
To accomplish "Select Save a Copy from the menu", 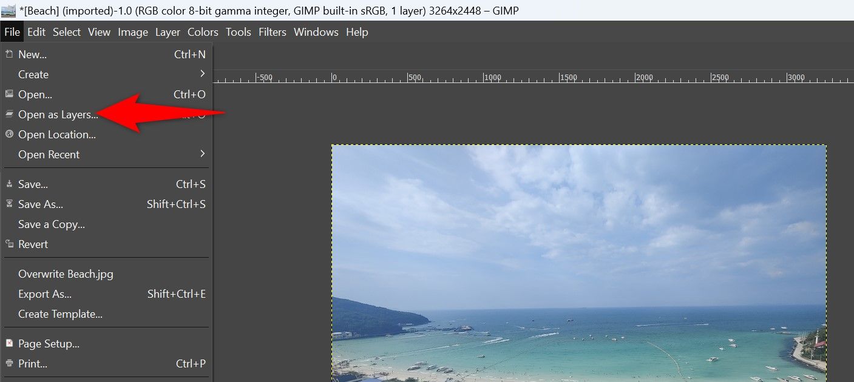I will [x=52, y=224].
